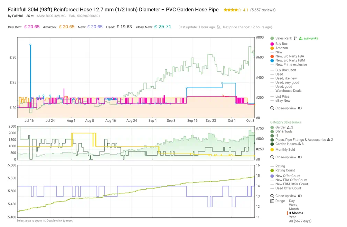The image size is (347, 227).
Task: Click the EAN 5023969206691 text
Action: (84, 16)
